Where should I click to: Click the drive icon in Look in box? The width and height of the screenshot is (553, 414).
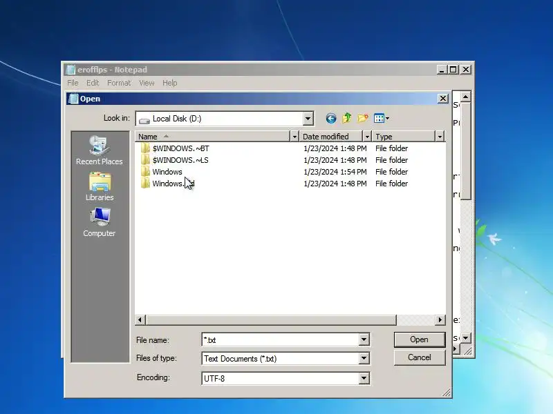[144, 119]
